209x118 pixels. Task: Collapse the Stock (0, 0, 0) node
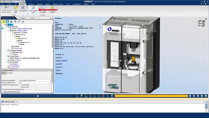pos(15,38)
